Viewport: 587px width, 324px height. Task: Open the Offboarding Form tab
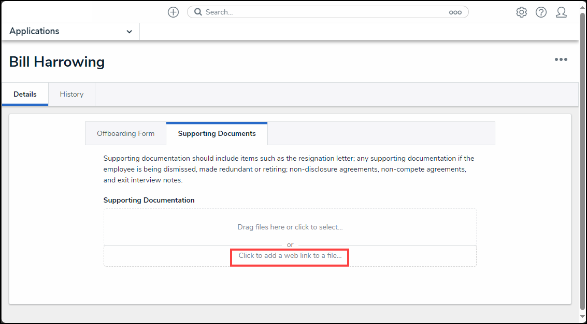coord(125,133)
